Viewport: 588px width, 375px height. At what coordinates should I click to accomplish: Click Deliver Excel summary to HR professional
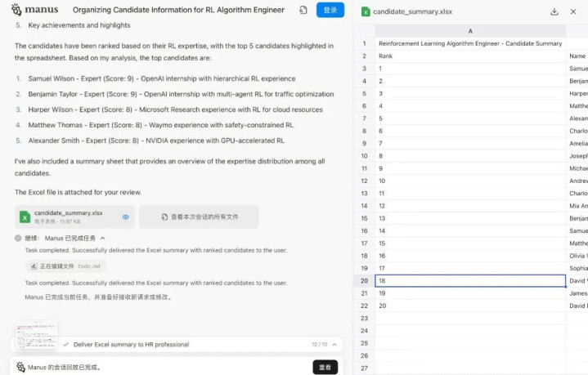131,344
